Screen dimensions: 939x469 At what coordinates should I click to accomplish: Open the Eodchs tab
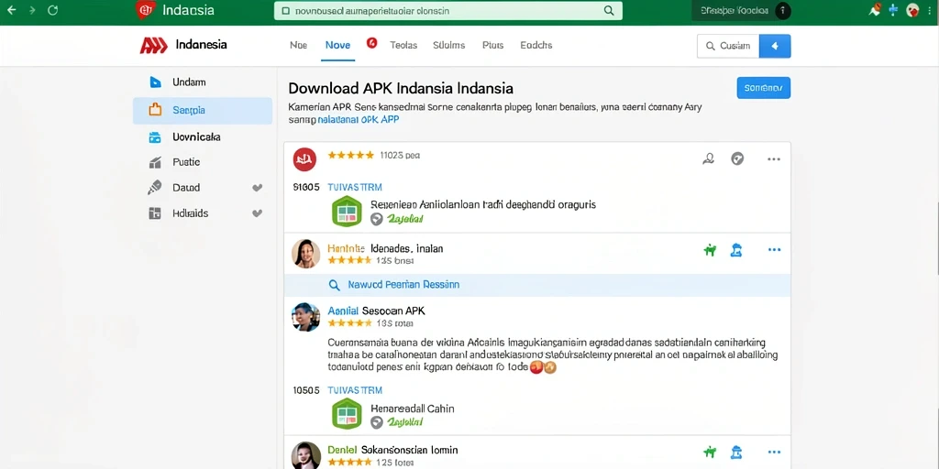pyautogui.click(x=536, y=45)
